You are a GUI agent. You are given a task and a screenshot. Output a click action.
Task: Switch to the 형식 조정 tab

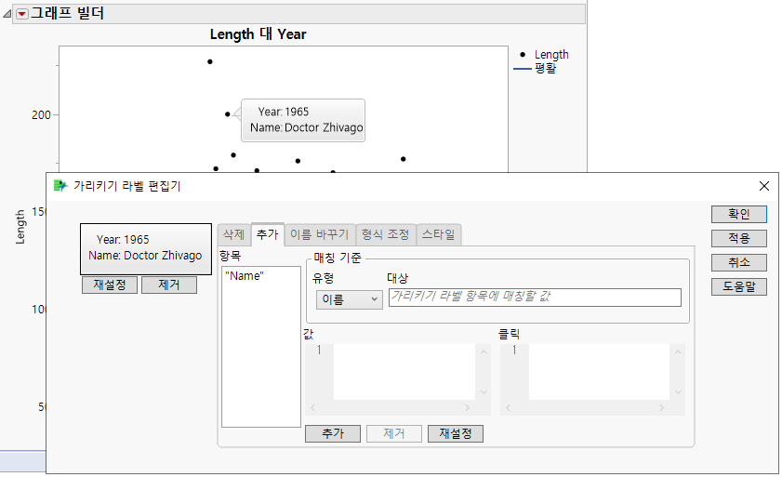[x=385, y=234]
